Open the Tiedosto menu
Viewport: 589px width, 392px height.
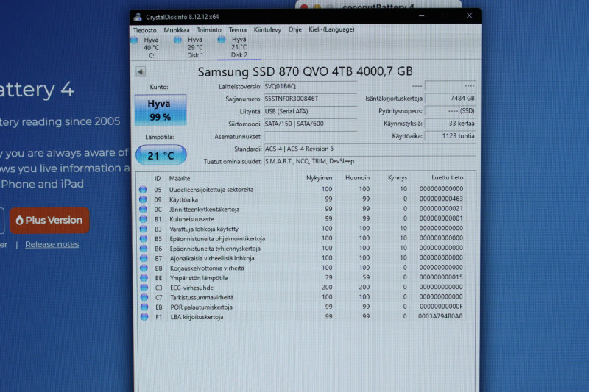click(x=144, y=30)
